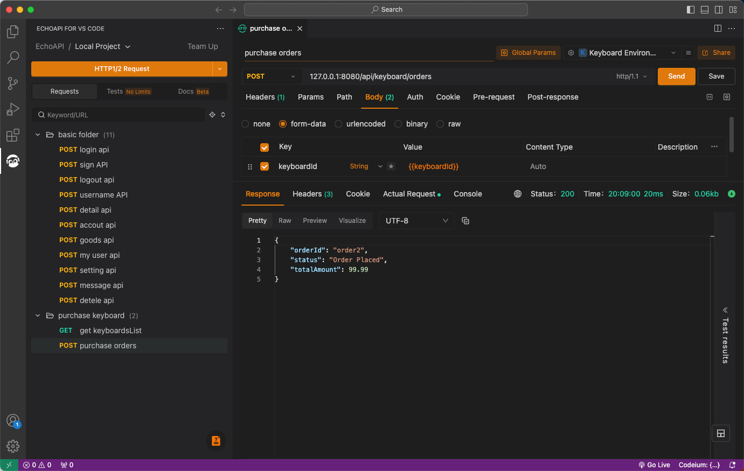Open the Explorer view in activity bar

coord(13,32)
